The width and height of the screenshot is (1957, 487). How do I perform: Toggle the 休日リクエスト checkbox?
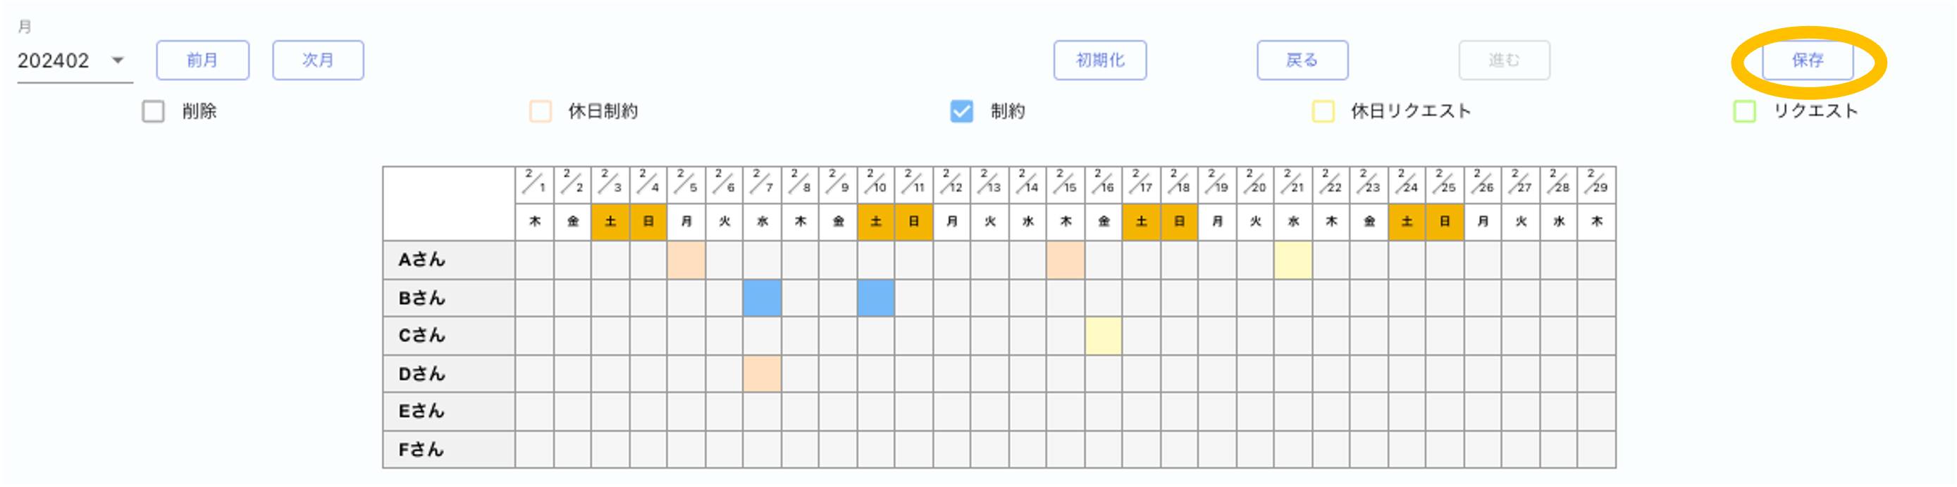(1323, 111)
